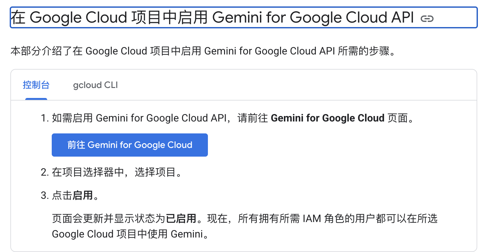Screen dimensions: 485x252
Task: Click the intro paragraph starting with 本部分介绍了
Action: 203,51
